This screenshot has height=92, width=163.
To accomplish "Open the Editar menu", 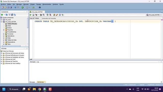I will tap(9, 4).
